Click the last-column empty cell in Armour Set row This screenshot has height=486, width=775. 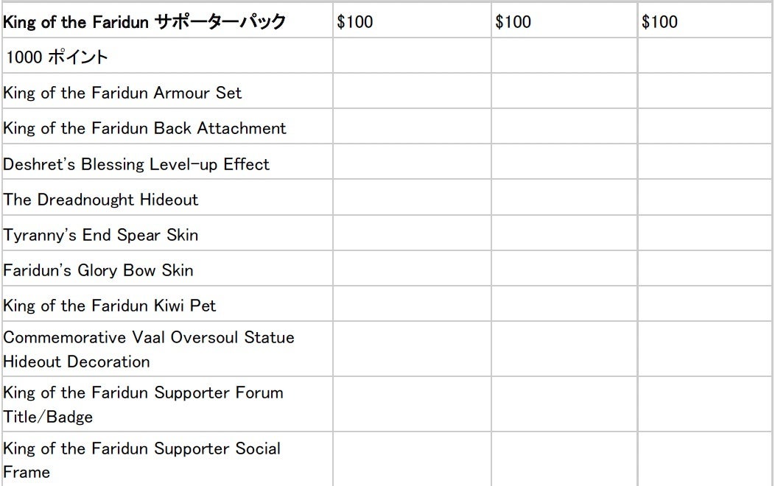pyautogui.click(x=705, y=93)
